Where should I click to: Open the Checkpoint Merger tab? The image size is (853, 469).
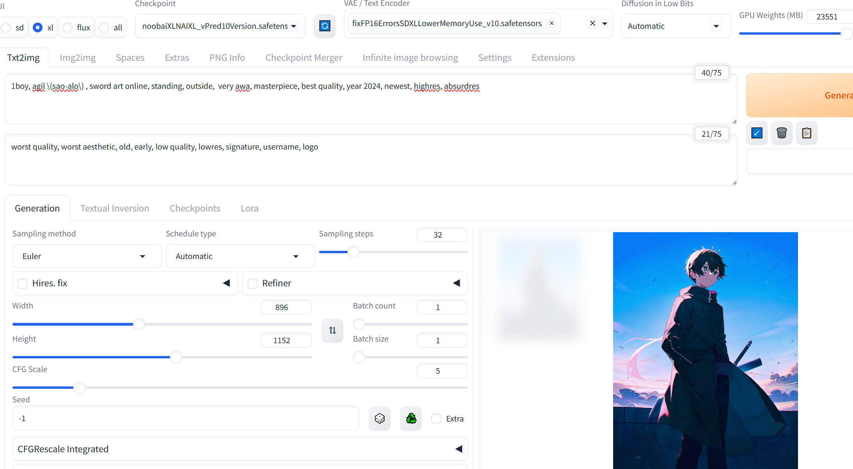pyautogui.click(x=304, y=58)
